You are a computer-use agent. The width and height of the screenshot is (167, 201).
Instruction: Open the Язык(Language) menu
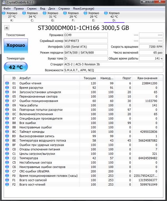tap(83, 9)
